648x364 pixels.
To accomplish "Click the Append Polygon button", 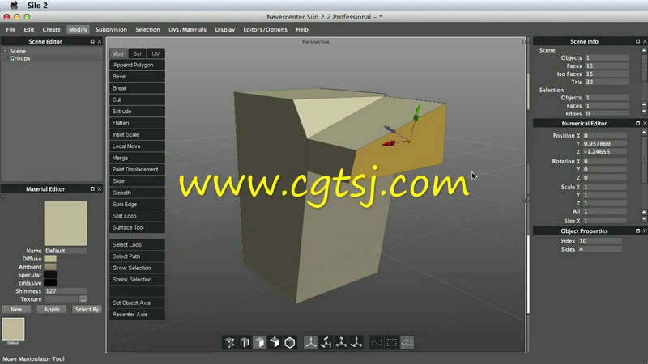I will pyautogui.click(x=137, y=65).
